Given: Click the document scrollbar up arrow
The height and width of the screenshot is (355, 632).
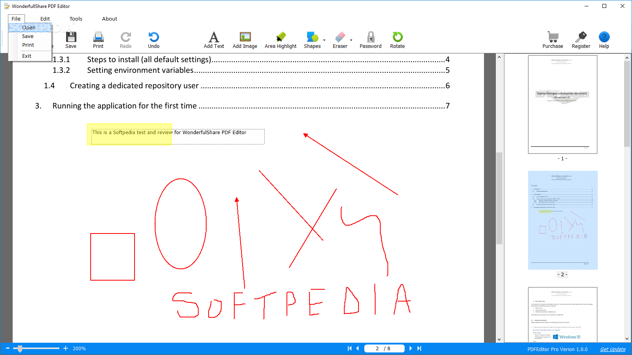Looking at the screenshot, I should pyautogui.click(x=499, y=57).
